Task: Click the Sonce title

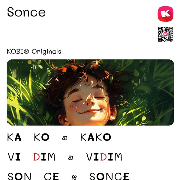Action: click(x=26, y=12)
